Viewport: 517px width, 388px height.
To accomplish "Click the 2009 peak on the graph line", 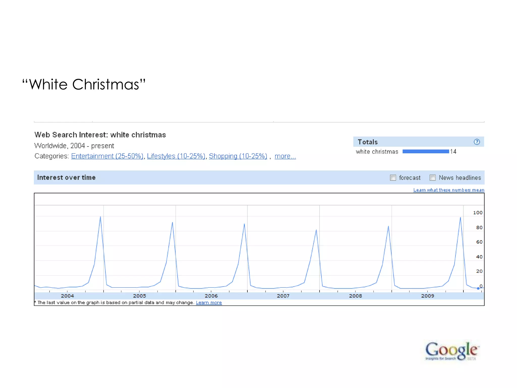I will tap(460, 218).
